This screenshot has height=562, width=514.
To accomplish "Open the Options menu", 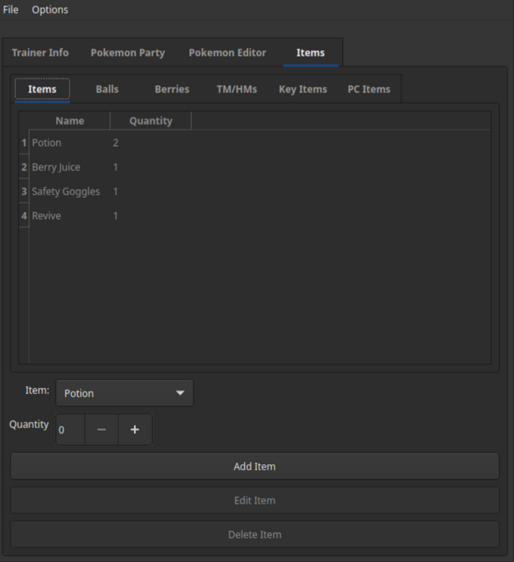I will coord(49,10).
